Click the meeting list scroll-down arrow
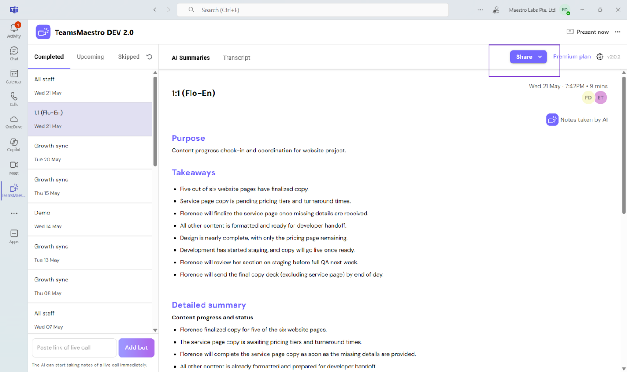The image size is (627, 372). click(155, 330)
